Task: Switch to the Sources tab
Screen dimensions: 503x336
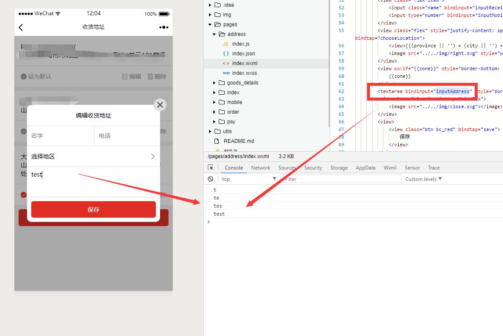Action: (x=287, y=167)
